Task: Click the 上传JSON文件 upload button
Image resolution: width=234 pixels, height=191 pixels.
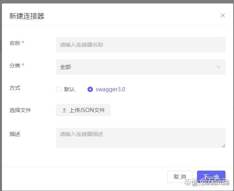Action: coord(83,110)
